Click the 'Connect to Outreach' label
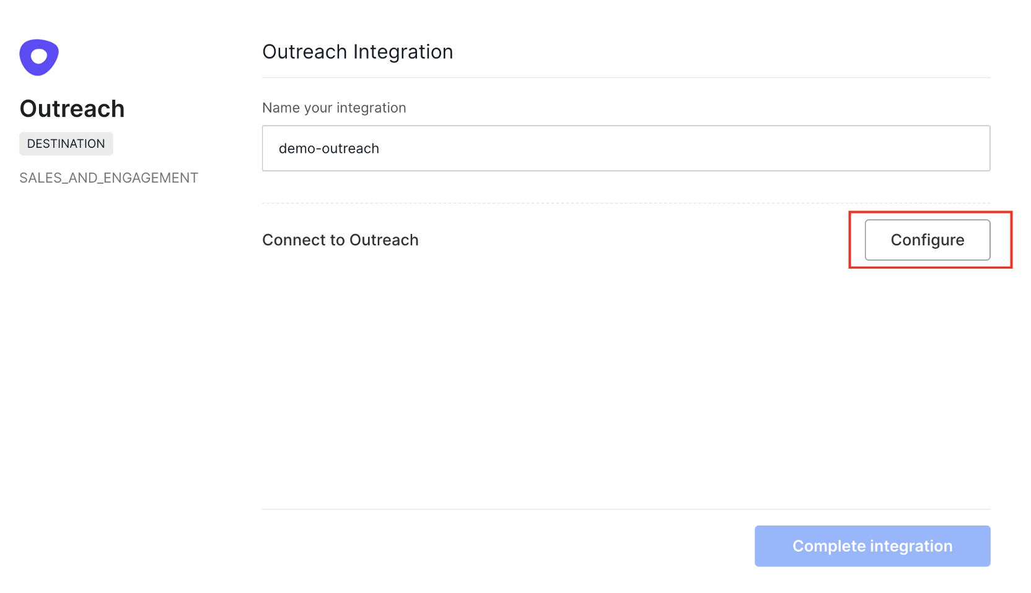 340,240
